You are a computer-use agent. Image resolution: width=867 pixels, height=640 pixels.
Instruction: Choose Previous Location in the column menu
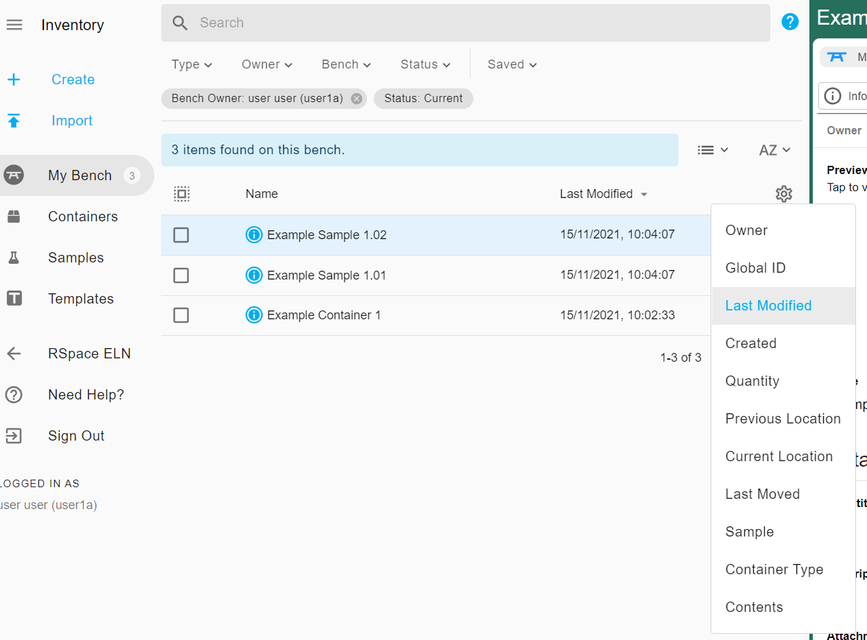pyautogui.click(x=783, y=419)
